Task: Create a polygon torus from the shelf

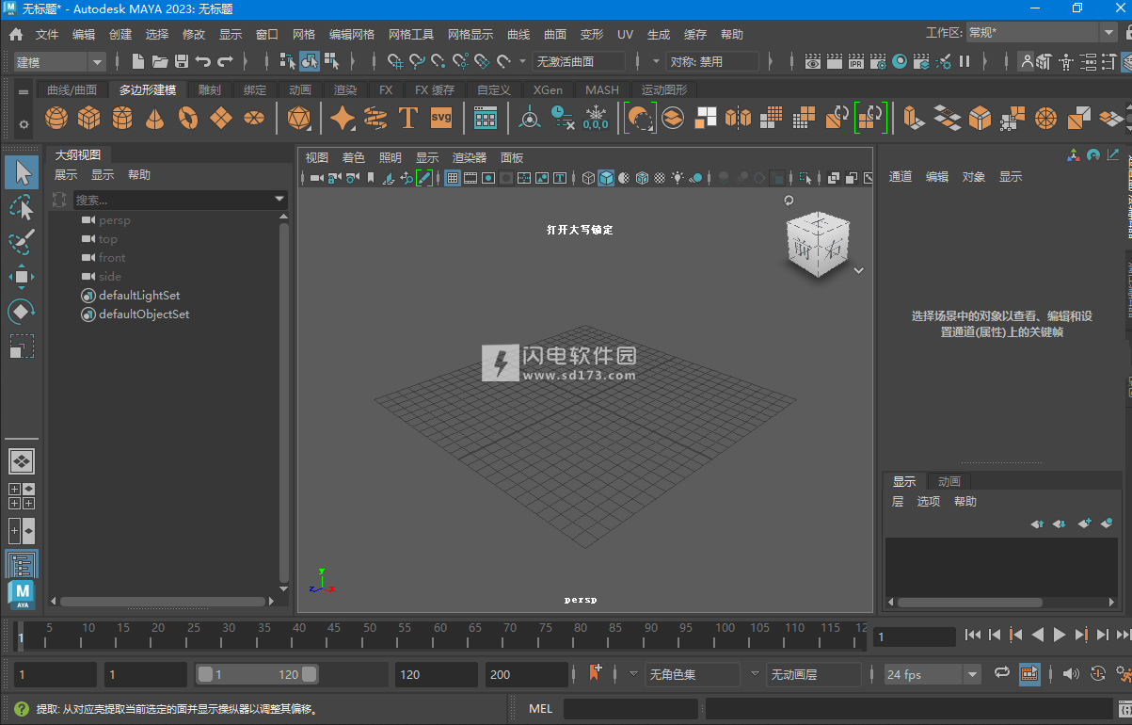Action: [188, 119]
